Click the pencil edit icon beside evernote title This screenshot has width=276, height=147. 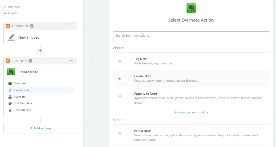5,7
